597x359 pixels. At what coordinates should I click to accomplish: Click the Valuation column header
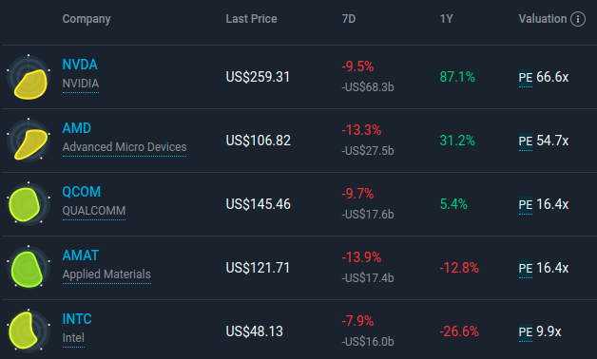543,19
